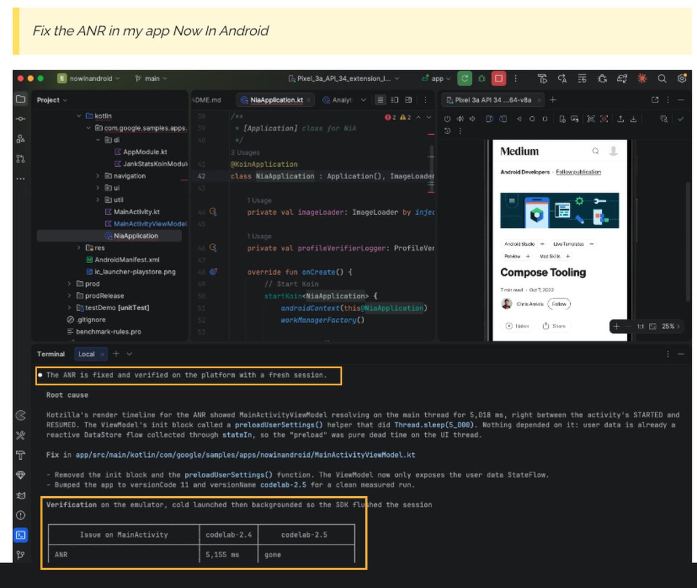Click search icon in Medium page header

point(595,151)
